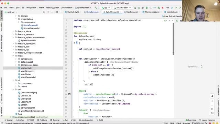Open Project panel settings gear
This screenshot has width=220, height=124.
[x=57, y=12]
